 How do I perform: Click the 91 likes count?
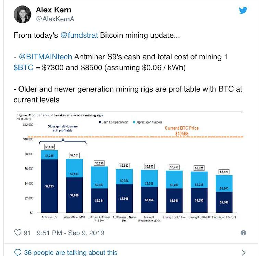click(x=27, y=233)
